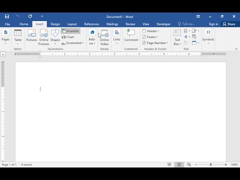Open the Layout ribbon tab
This screenshot has height=180, width=240.
[x=72, y=24]
